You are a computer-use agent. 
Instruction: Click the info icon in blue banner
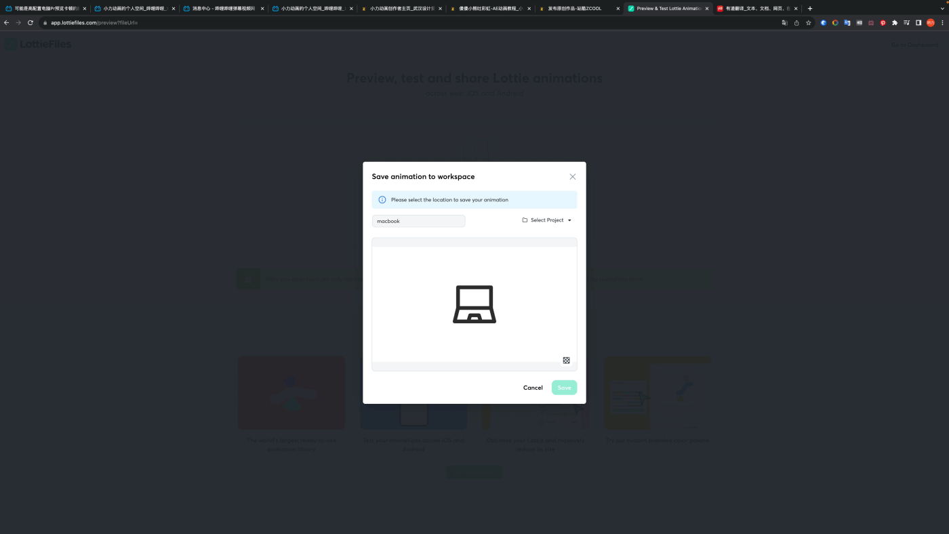tap(382, 200)
